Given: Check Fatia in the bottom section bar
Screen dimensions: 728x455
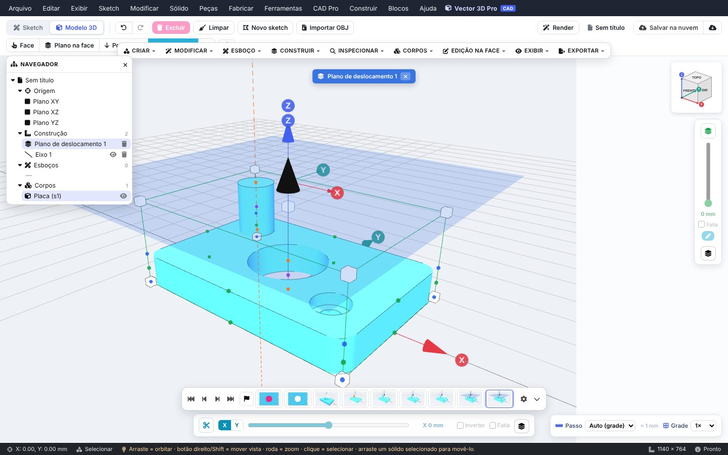Looking at the screenshot, I should coord(492,426).
